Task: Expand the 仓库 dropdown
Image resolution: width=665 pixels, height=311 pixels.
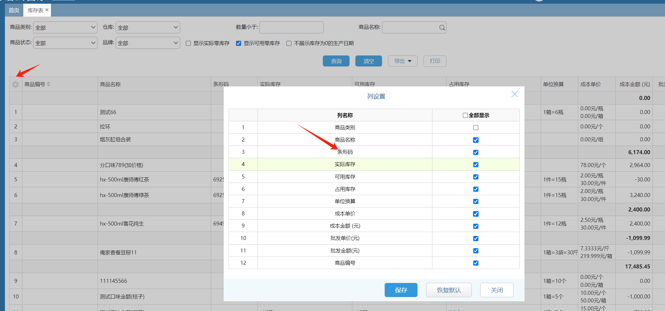Action: pyautogui.click(x=148, y=28)
